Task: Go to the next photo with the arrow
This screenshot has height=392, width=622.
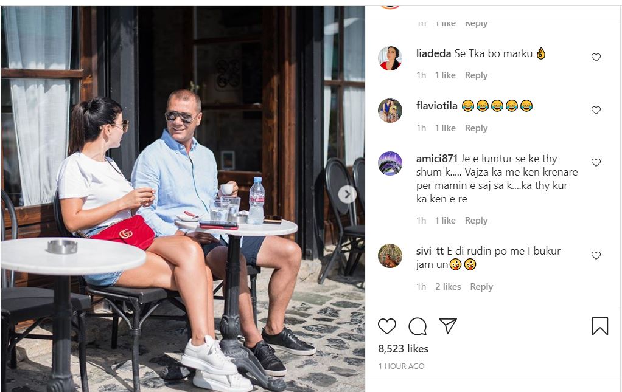Action: pos(347,194)
